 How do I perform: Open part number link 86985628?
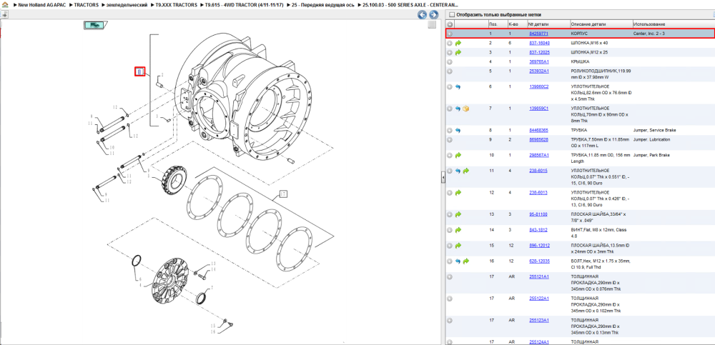pos(538,140)
